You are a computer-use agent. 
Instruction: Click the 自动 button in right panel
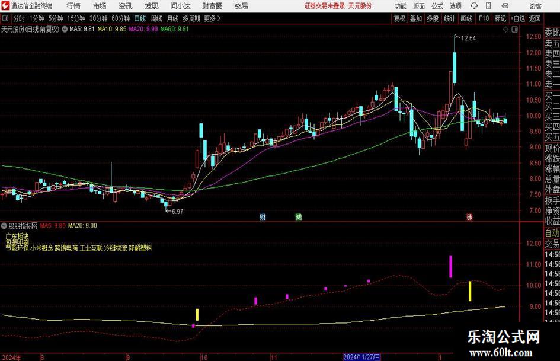[x=552, y=233]
